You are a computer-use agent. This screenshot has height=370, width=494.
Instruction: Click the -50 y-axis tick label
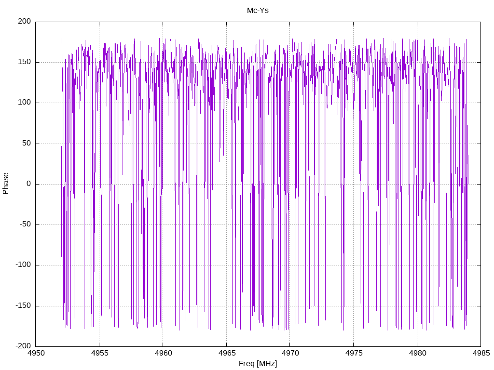tap(25, 225)
